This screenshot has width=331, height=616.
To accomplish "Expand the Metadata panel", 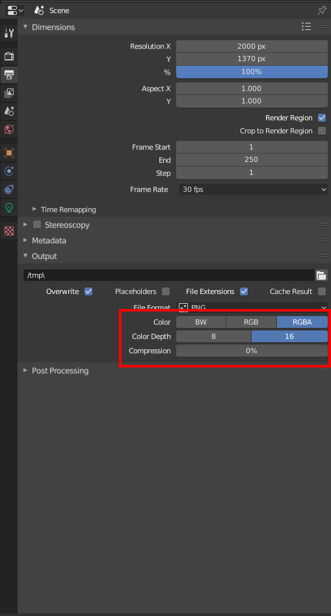I will click(25, 240).
